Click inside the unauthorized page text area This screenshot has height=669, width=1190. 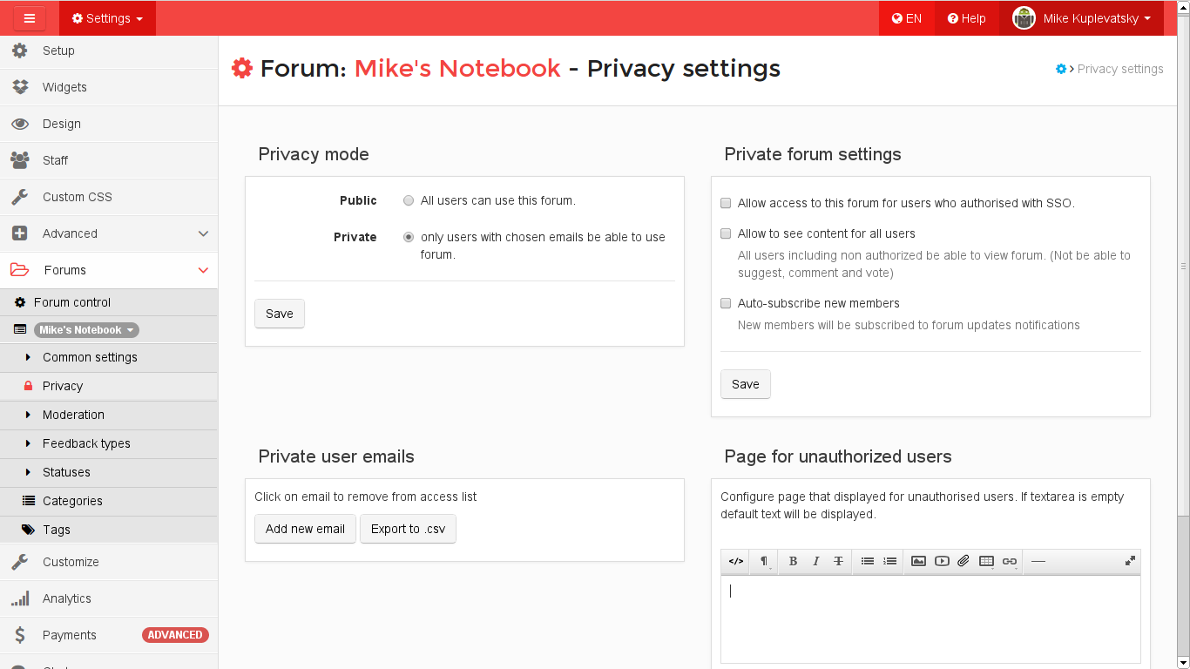click(930, 618)
